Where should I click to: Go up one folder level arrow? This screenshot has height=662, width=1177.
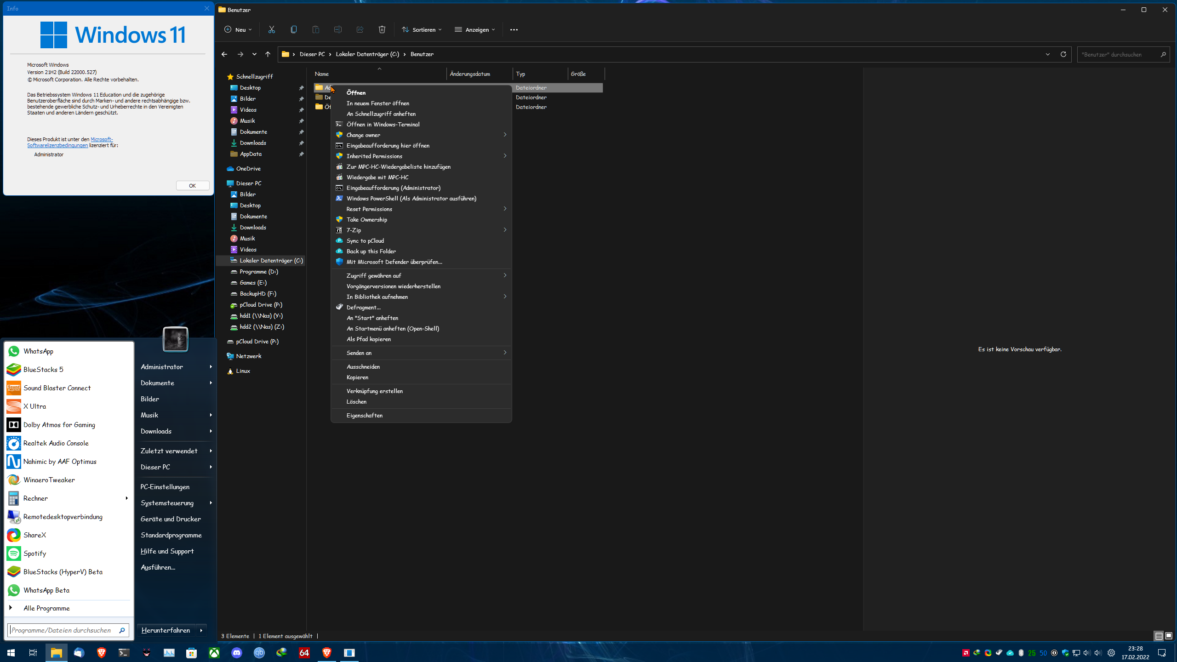268,54
